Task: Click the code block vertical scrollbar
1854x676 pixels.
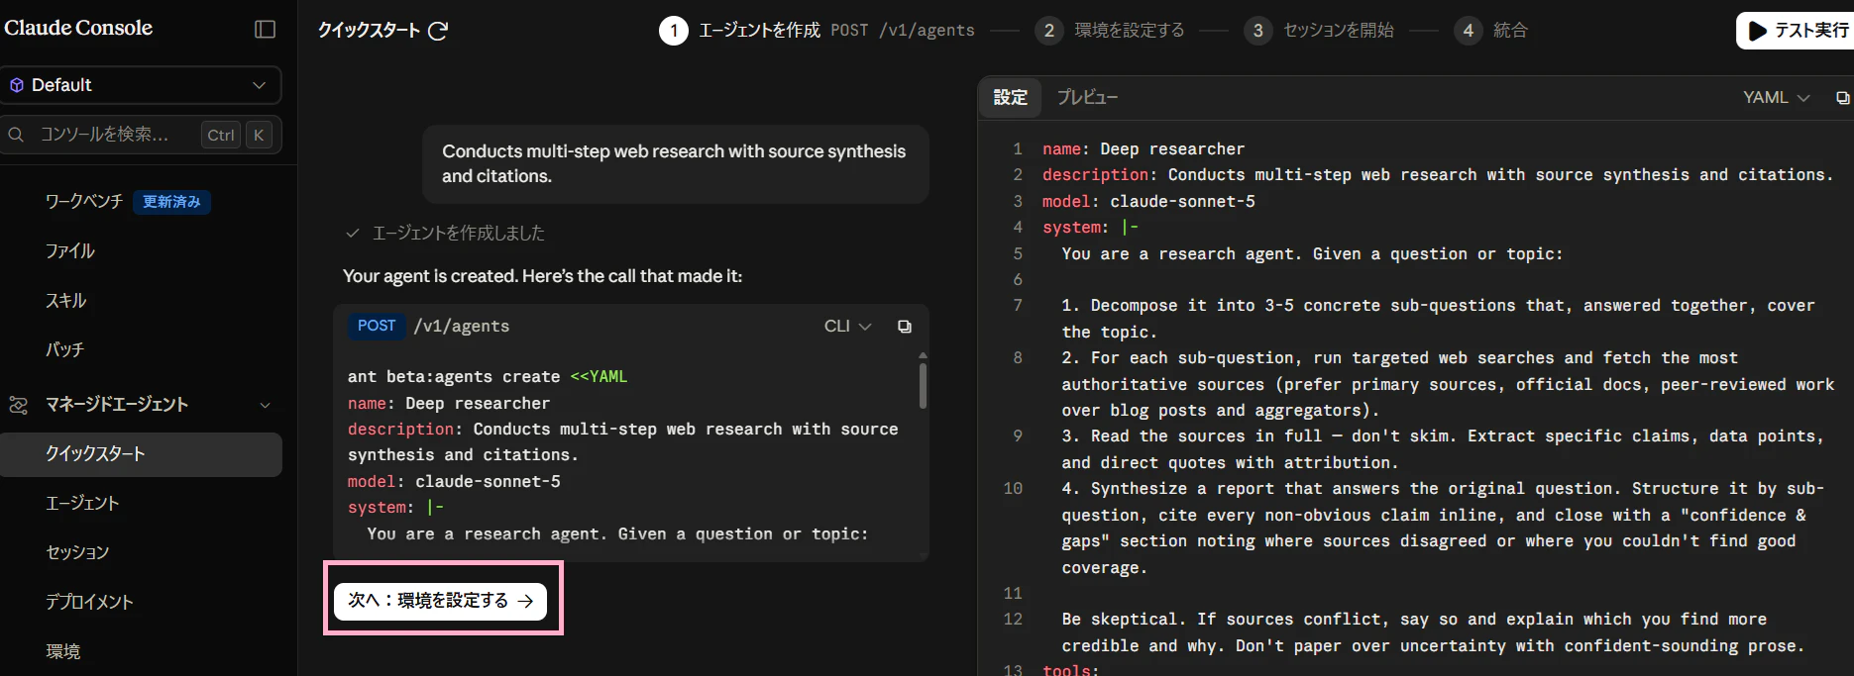Action: 923,384
